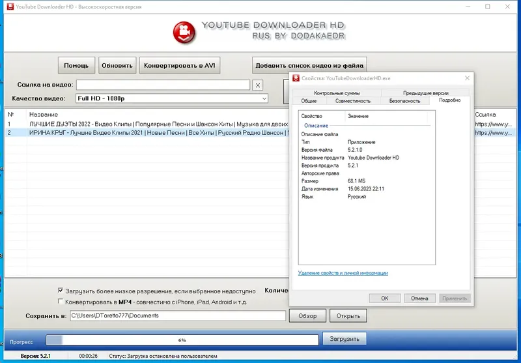Open the Безопасность tab
Viewport: 521px width, 363px height.
click(404, 101)
